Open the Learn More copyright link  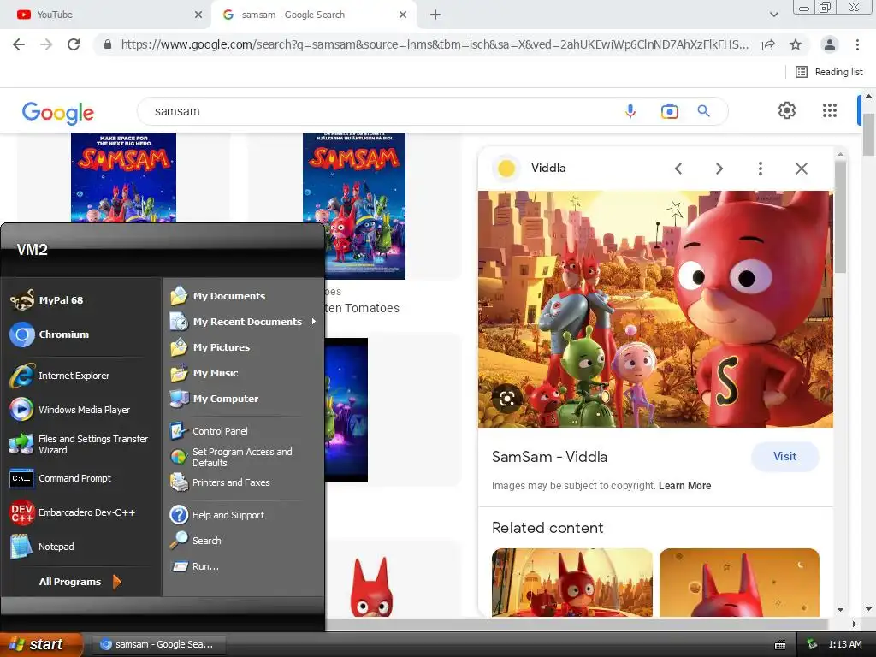tap(684, 486)
